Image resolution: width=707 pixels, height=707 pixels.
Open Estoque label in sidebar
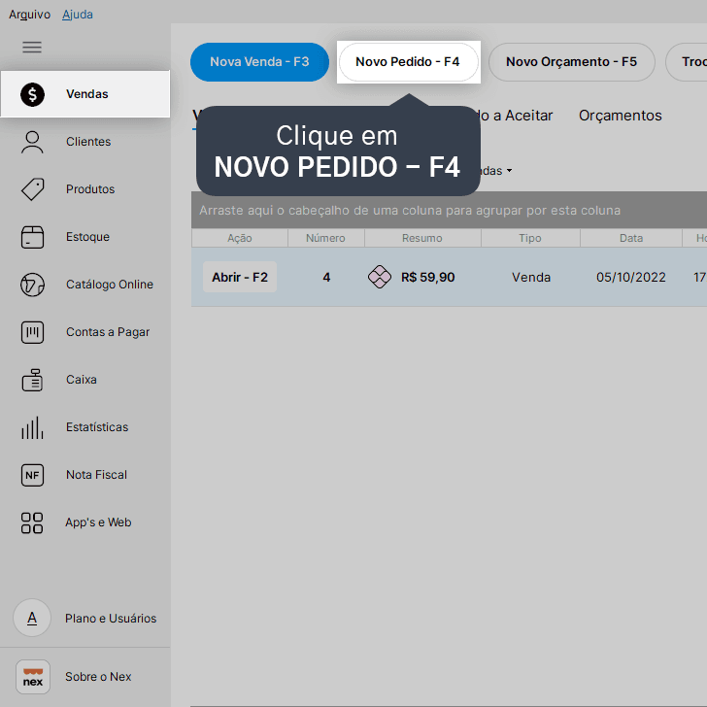click(x=88, y=237)
